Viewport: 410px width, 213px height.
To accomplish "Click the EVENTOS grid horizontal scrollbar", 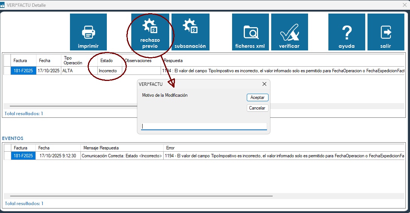I will 141,196.
